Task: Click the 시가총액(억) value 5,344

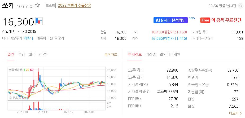Action: point(174,85)
